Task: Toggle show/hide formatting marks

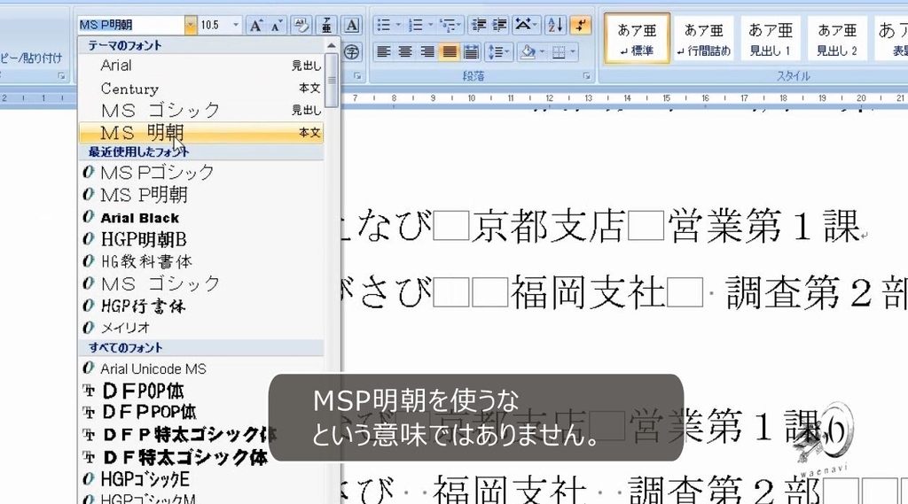Action: pos(580,25)
